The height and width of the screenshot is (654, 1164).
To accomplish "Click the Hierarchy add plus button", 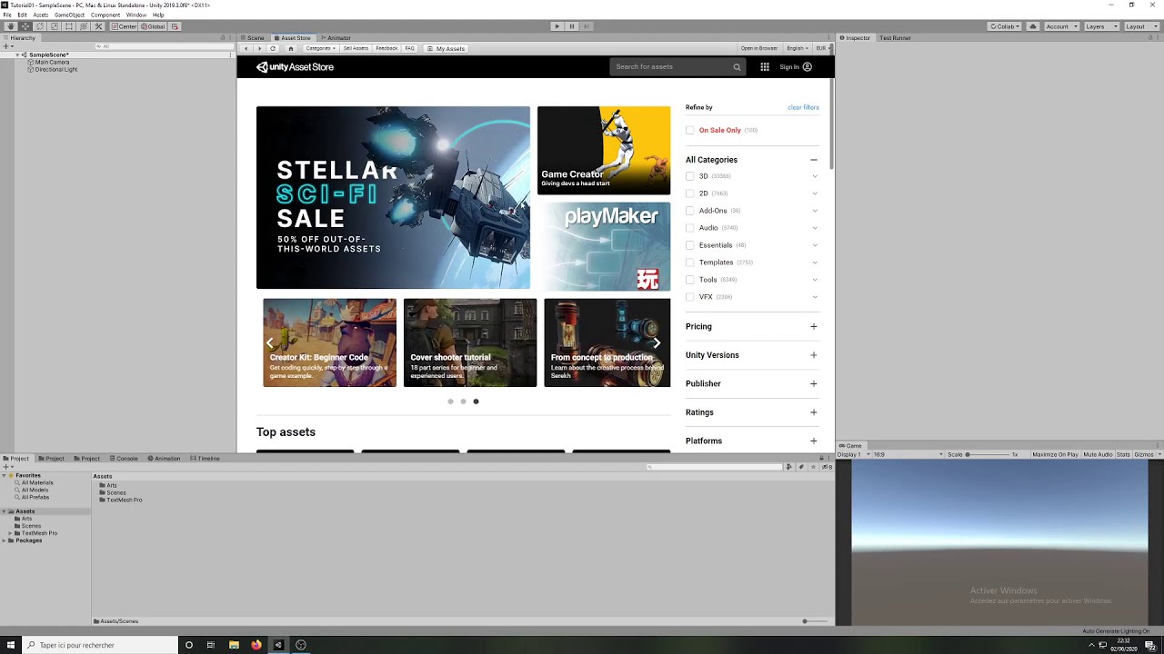I will (6, 45).
